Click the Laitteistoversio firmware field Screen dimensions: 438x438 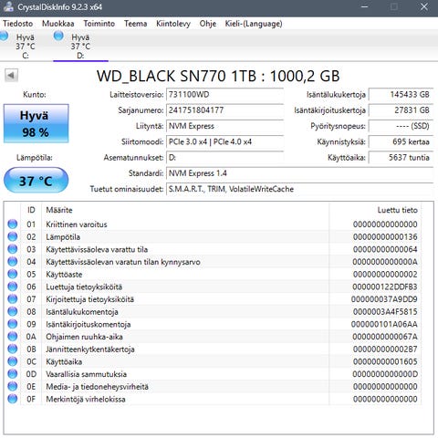(224, 95)
